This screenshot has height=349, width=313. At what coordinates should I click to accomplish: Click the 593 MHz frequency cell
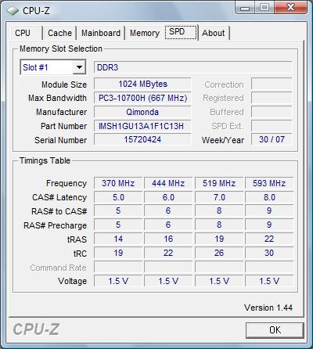click(x=269, y=183)
